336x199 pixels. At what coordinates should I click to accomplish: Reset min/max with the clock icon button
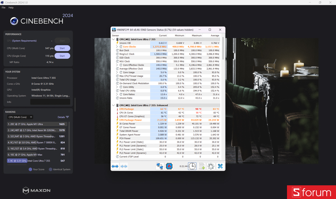[x=192, y=166]
